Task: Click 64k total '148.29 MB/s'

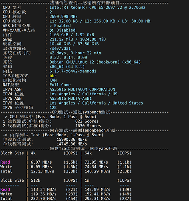Action: coord(97,172)
